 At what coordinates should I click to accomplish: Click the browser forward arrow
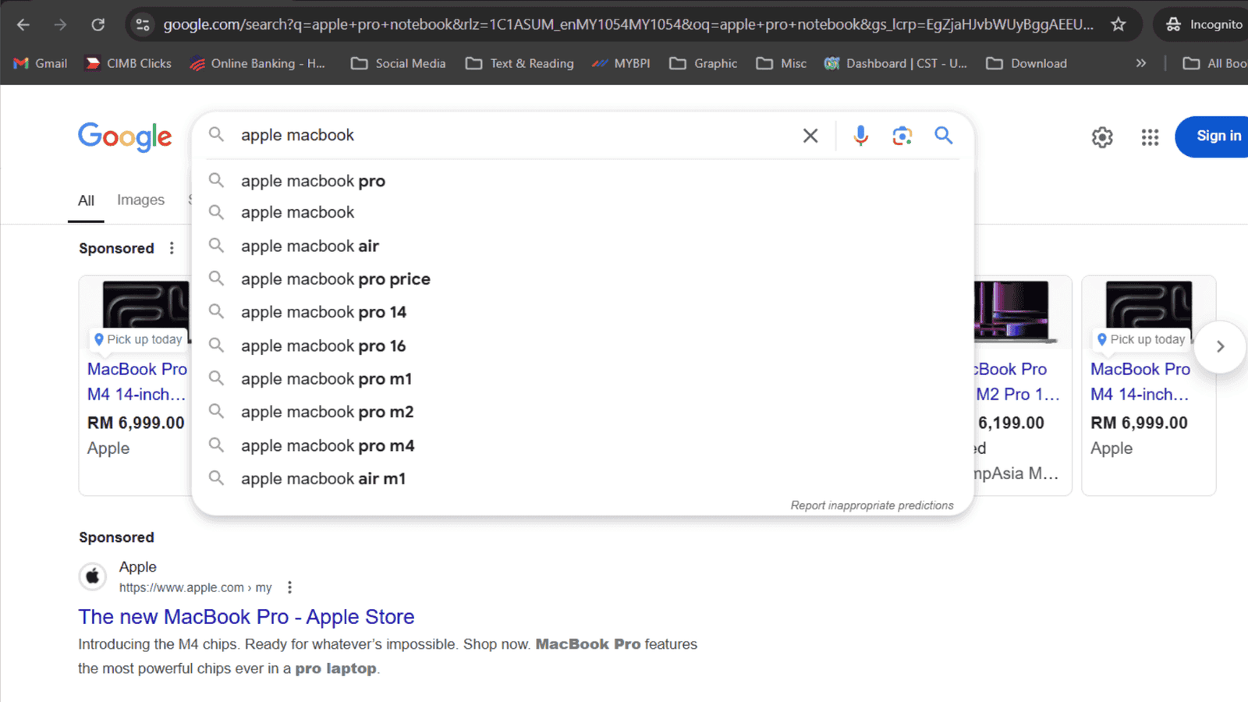[x=60, y=25]
